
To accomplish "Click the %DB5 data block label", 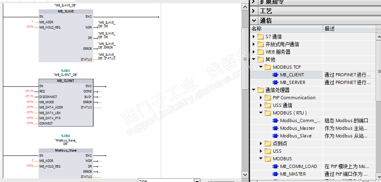I will [66, 71].
